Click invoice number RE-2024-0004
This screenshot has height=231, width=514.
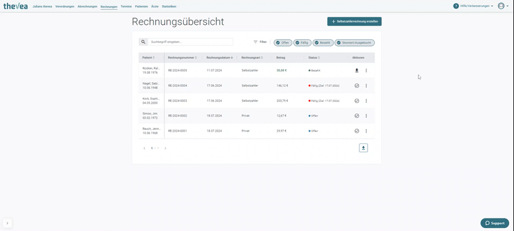coord(178,86)
